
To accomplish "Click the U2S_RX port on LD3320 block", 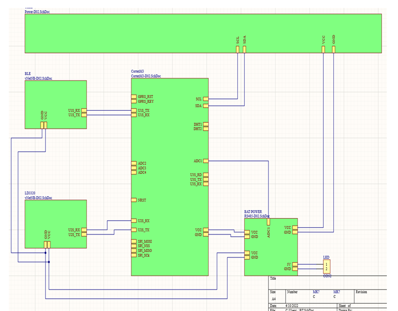I will coord(84,230).
